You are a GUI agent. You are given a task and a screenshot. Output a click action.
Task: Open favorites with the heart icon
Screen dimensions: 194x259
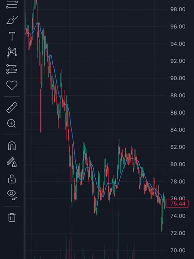pos(12,85)
